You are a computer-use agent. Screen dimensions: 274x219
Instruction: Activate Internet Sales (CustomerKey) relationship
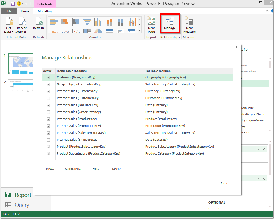[48, 98]
